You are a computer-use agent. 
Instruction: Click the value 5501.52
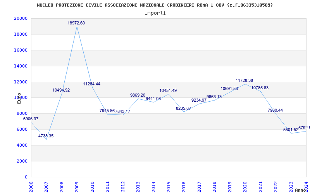[x=291, y=130]
